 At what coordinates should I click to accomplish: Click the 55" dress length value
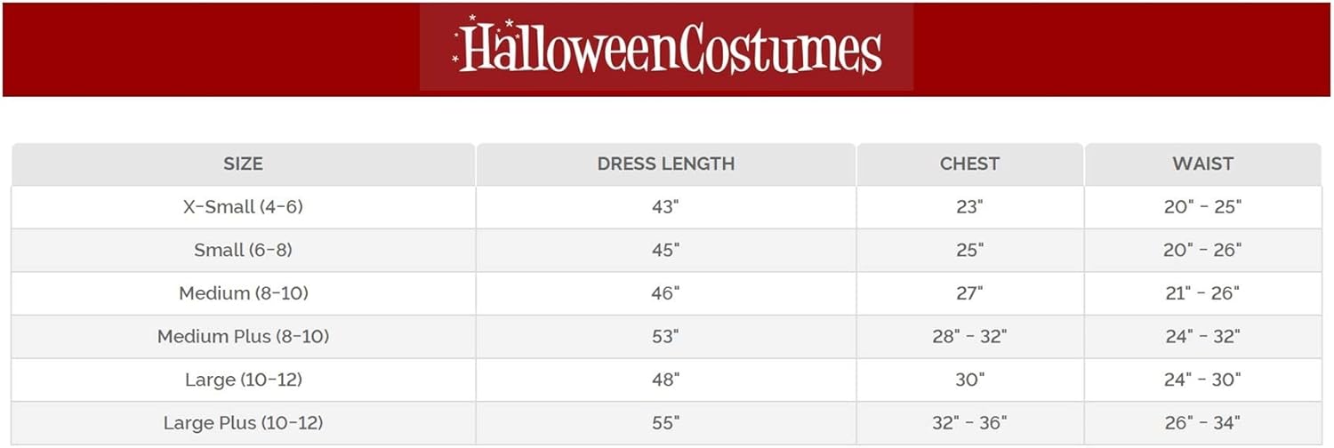coord(665,423)
